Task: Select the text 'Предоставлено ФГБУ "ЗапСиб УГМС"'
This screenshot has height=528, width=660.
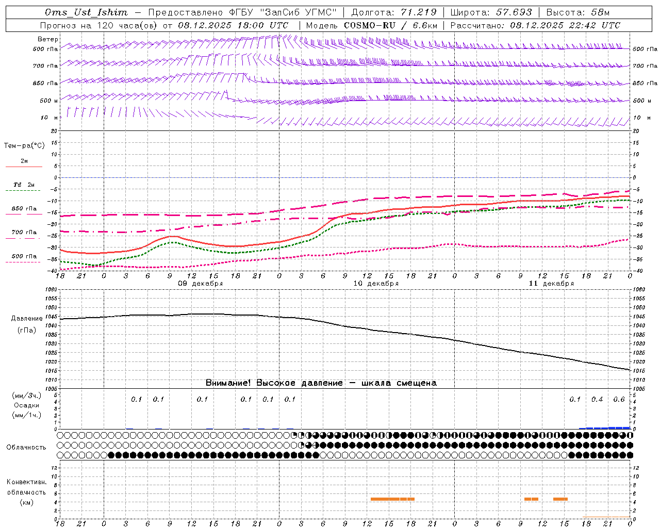Action: (242, 12)
